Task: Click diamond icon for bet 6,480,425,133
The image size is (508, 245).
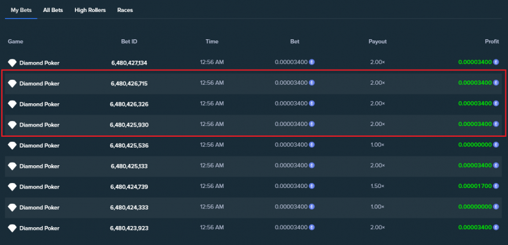Action: (x=12, y=166)
